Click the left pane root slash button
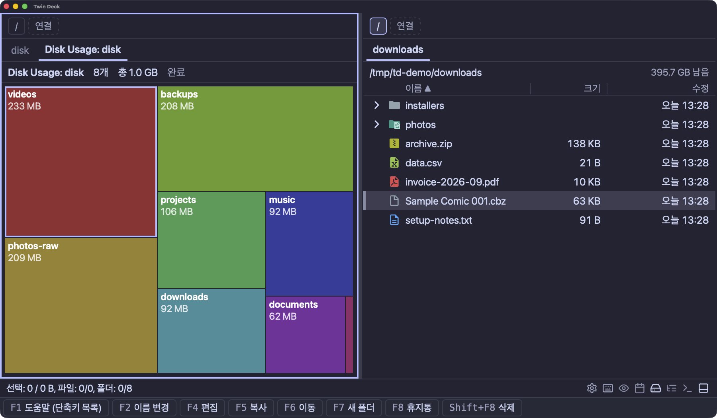The image size is (717, 418). tap(16, 26)
